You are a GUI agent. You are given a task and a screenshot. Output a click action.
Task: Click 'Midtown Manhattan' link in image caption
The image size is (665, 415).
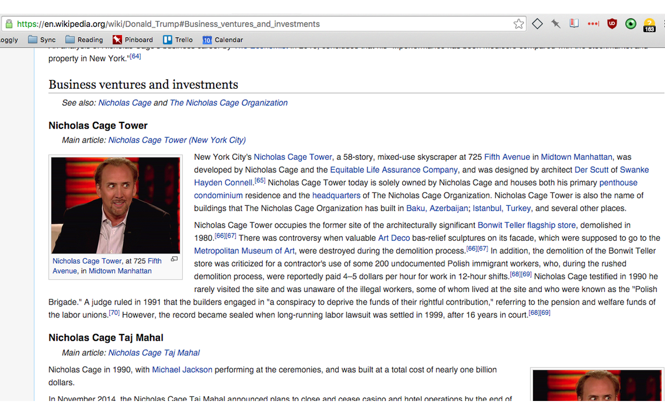click(x=120, y=271)
